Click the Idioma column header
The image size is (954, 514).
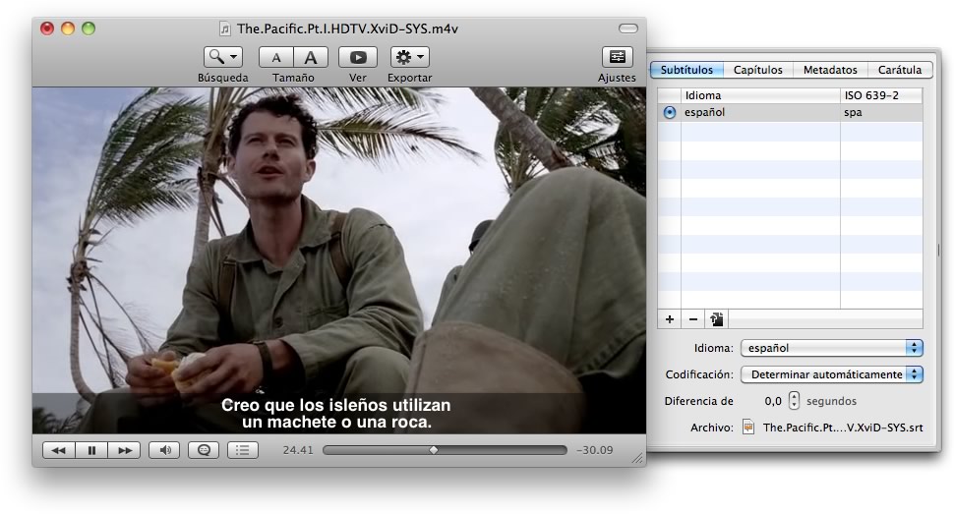point(760,95)
